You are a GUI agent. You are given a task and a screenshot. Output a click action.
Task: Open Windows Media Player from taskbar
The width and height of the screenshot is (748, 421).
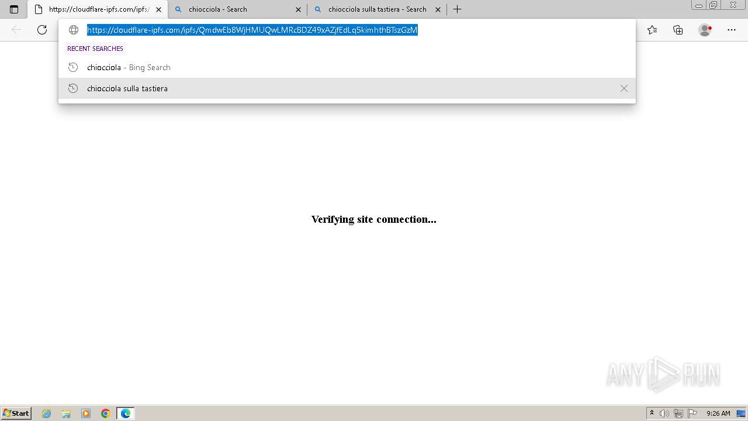(86, 413)
